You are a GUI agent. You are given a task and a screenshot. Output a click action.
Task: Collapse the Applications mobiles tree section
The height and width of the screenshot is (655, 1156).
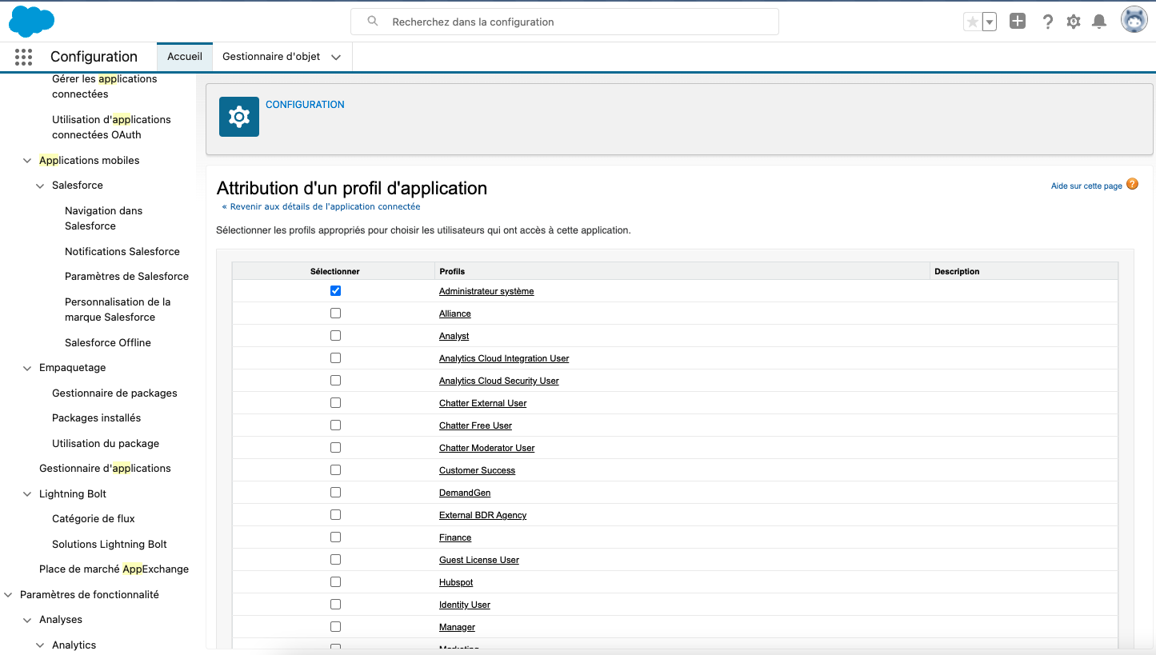[x=27, y=161]
